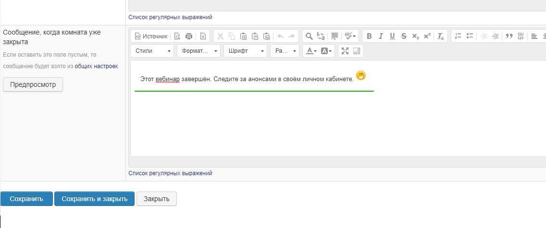546x228 pixels.
Task: Insert a bulleted list
Action: 470,36
